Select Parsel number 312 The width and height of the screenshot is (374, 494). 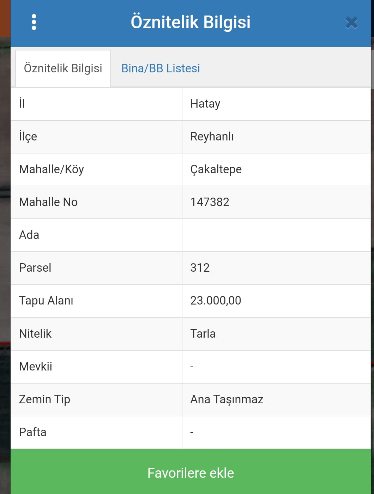coord(200,268)
